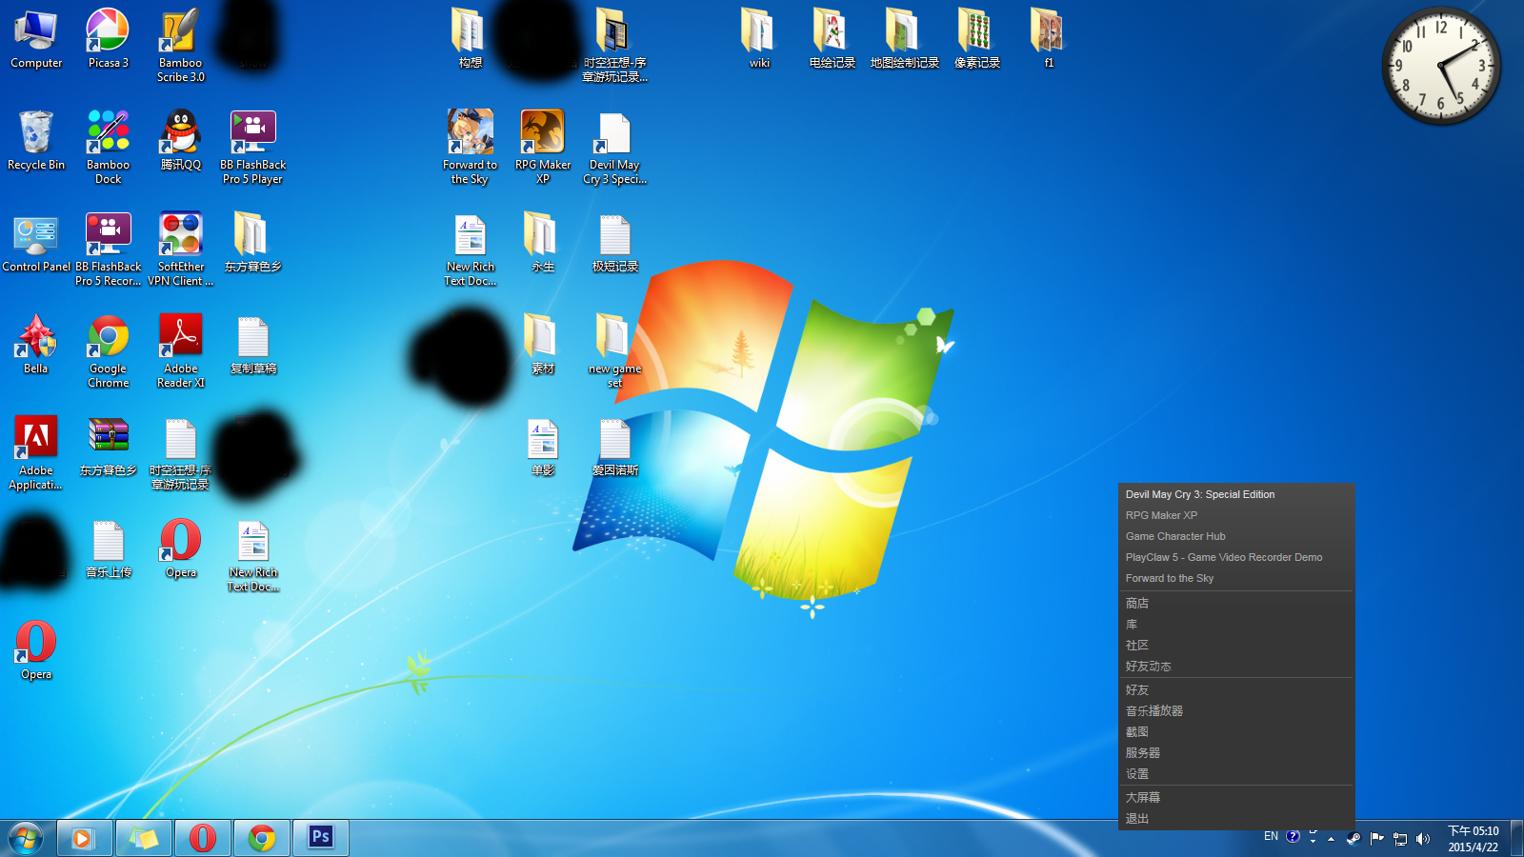Open media player from the taskbar
This screenshot has width=1524, height=857.
tap(85, 837)
